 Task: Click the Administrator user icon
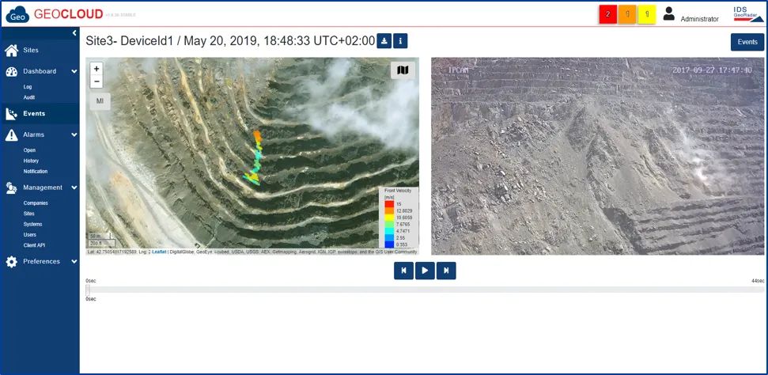tap(669, 13)
